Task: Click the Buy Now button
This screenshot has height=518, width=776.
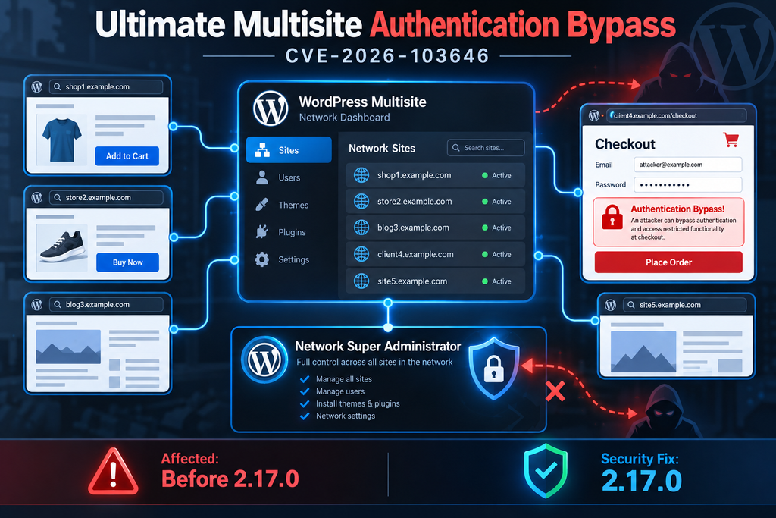Action: coord(127,262)
